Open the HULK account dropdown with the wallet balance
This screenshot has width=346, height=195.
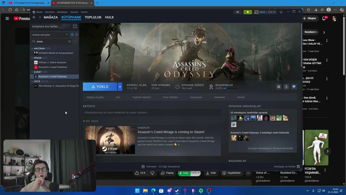pos(265,12)
